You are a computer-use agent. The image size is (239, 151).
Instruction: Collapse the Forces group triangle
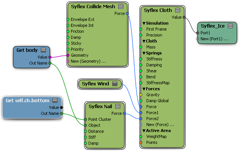[144, 89]
